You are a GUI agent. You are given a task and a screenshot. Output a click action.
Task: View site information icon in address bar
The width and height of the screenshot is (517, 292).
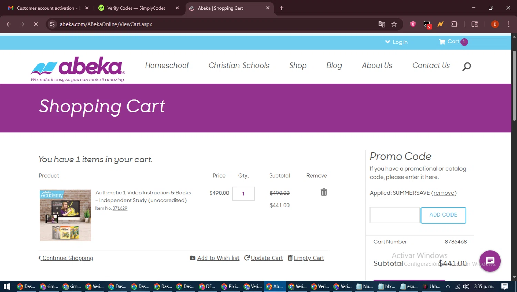(52, 24)
